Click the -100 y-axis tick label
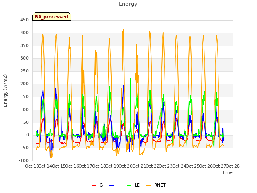The image size is (257, 193). point(24,160)
